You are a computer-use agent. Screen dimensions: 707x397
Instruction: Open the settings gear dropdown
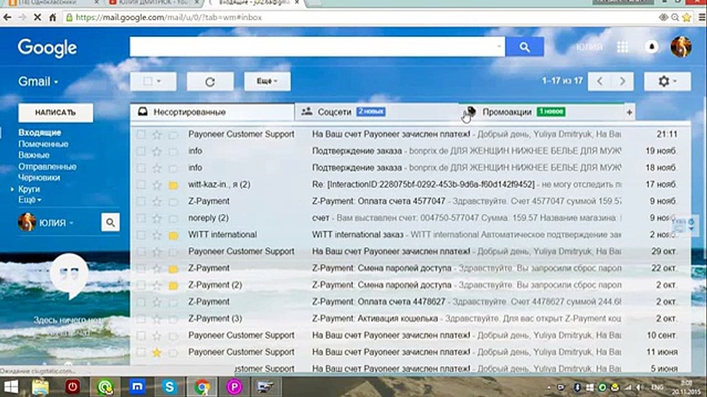click(667, 82)
